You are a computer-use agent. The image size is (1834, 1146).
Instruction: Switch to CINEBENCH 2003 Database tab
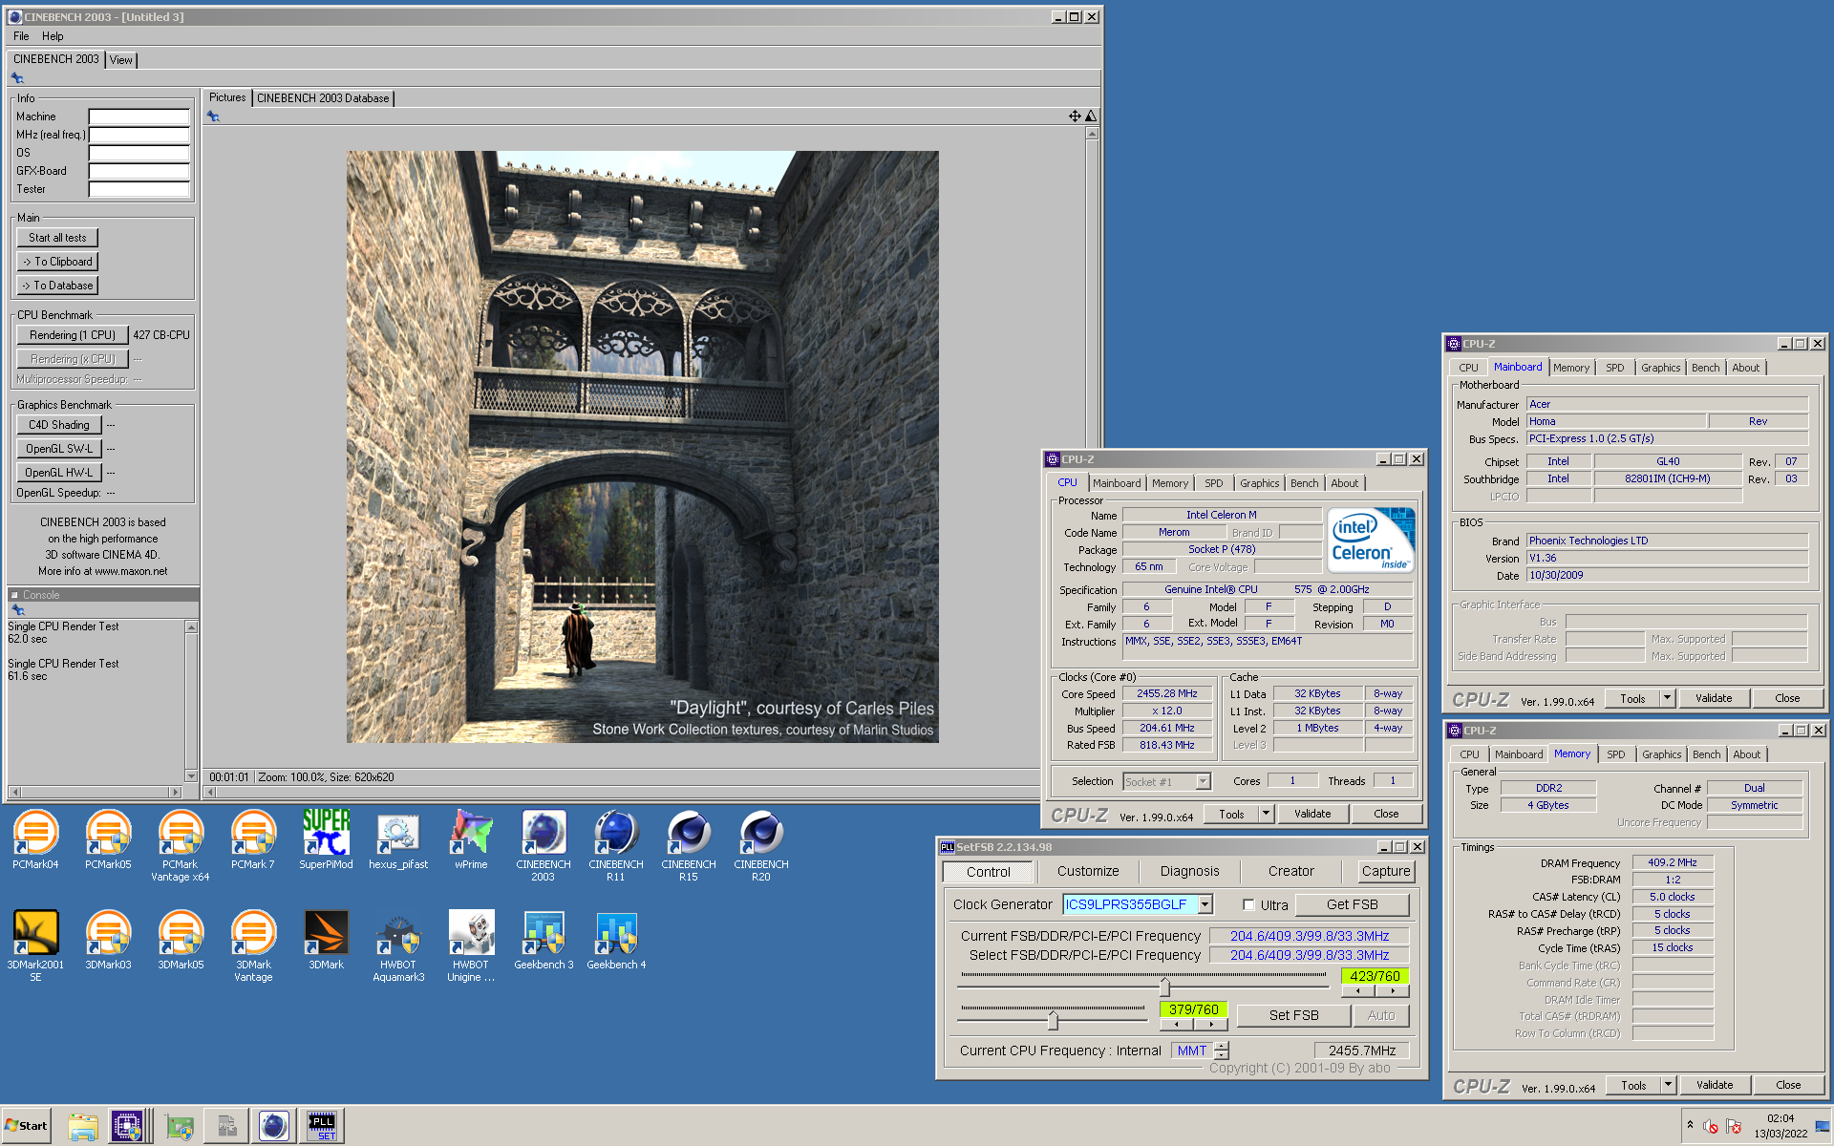point(323,98)
